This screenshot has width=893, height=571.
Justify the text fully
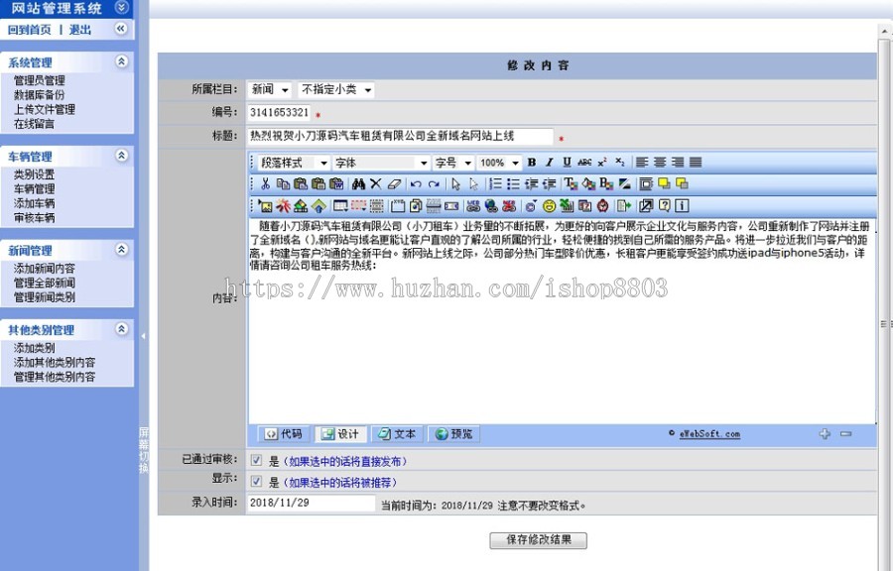coord(696,163)
